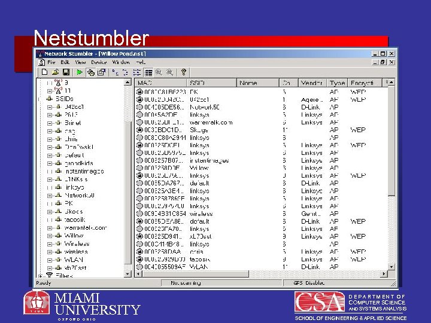The width and height of the screenshot is (431, 323).
Task: Select the Network50 SSID in the list
Action: click(205, 107)
